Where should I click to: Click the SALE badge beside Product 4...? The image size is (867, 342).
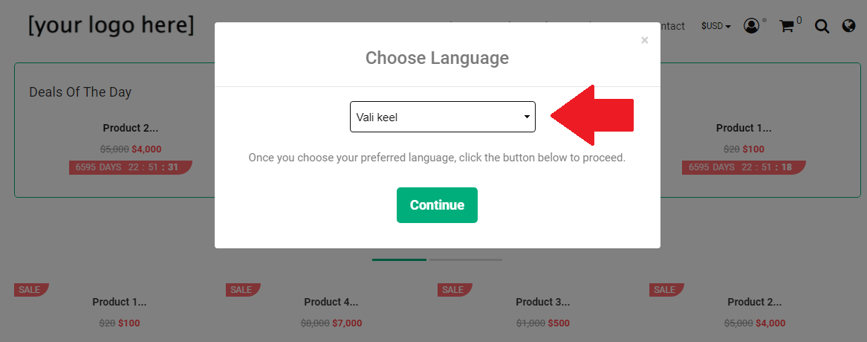pyautogui.click(x=241, y=289)
